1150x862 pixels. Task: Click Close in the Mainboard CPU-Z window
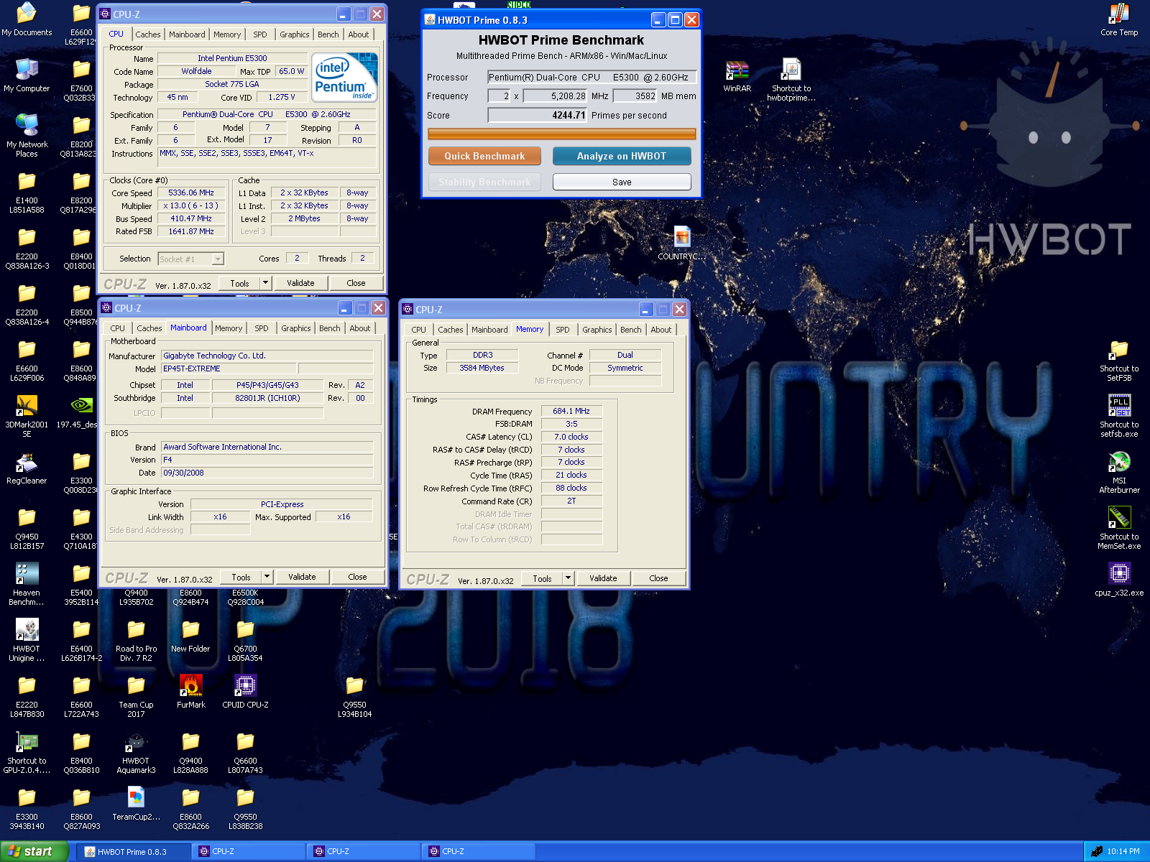[x=357, y=577]
